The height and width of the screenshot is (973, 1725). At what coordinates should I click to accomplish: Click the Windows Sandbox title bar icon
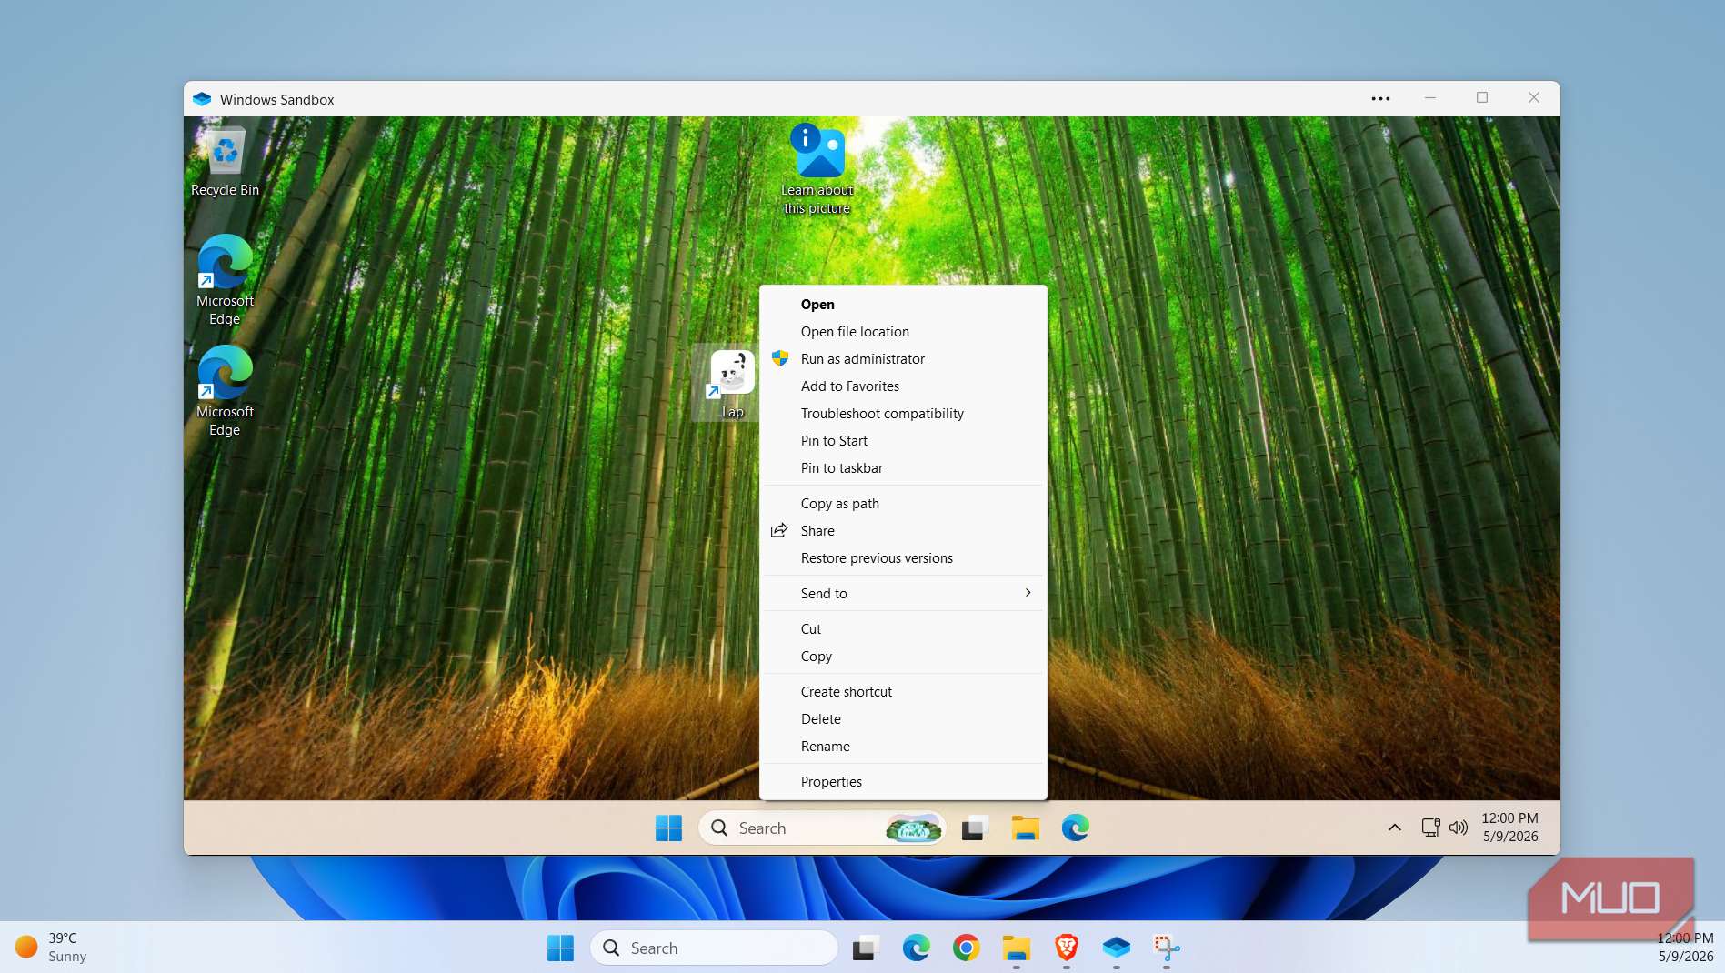click(202, 99)
